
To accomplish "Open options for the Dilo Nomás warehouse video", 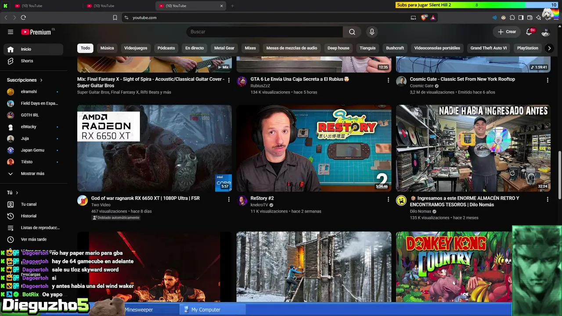I will 548,199.
